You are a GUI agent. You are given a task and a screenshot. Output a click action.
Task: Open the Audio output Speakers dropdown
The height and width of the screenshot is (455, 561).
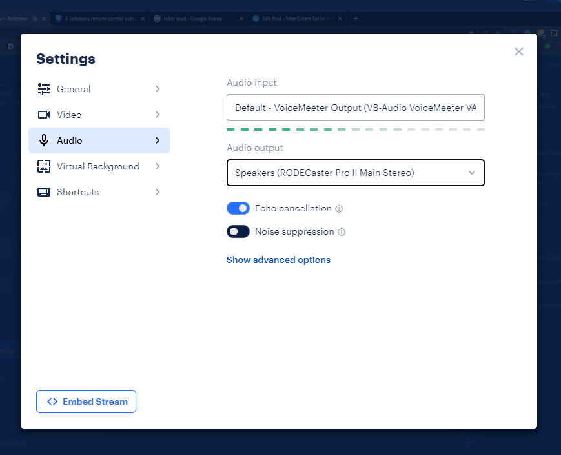click(x=355, y=173)
